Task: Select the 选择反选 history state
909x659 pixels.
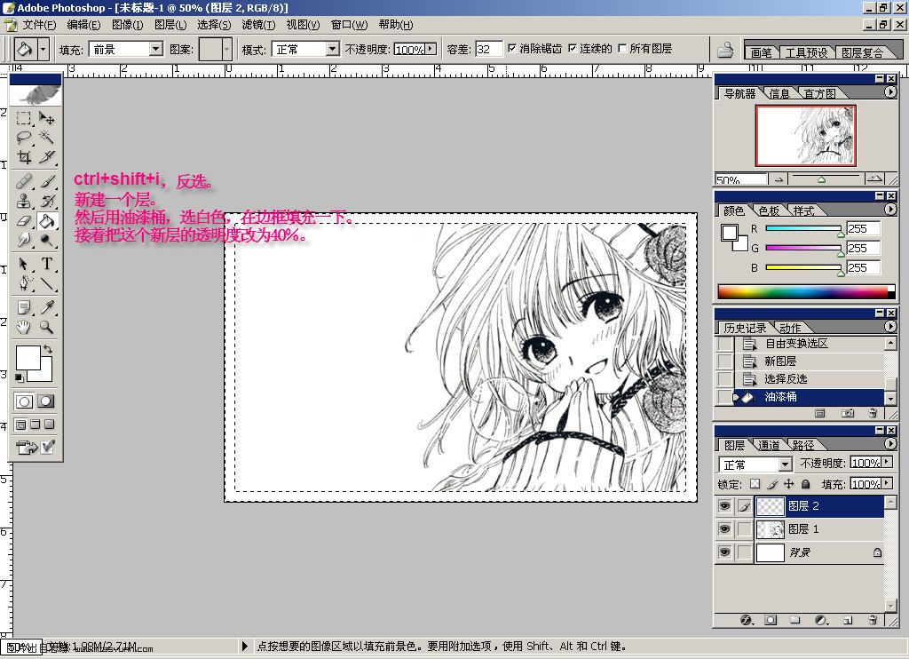Action: (x=786, y=379)
